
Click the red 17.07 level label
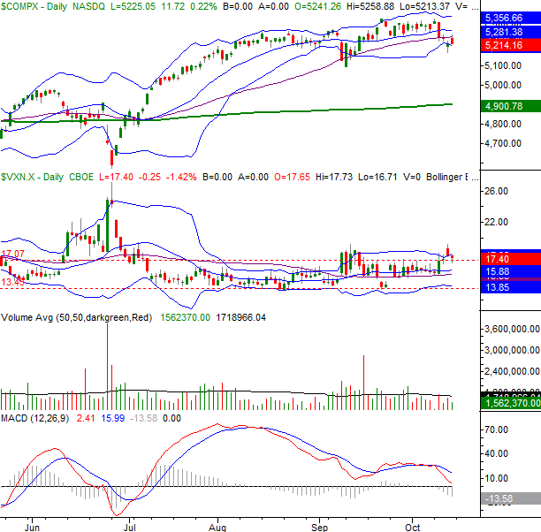tap(12, 254)
